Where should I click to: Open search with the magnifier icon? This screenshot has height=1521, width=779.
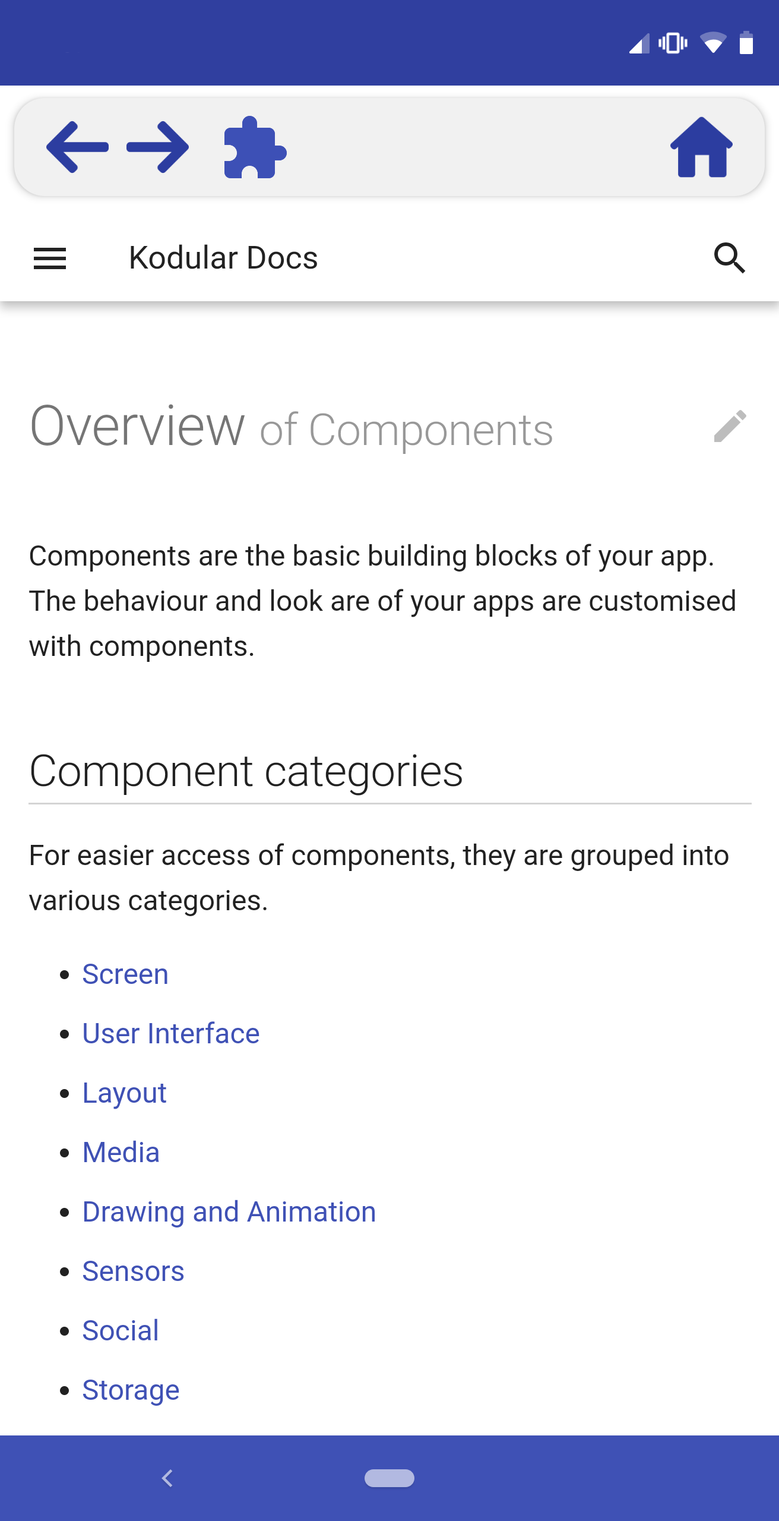[729, 258]
